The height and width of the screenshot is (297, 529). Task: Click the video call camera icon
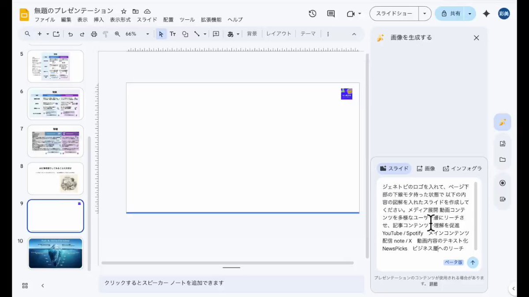[351, 14]
